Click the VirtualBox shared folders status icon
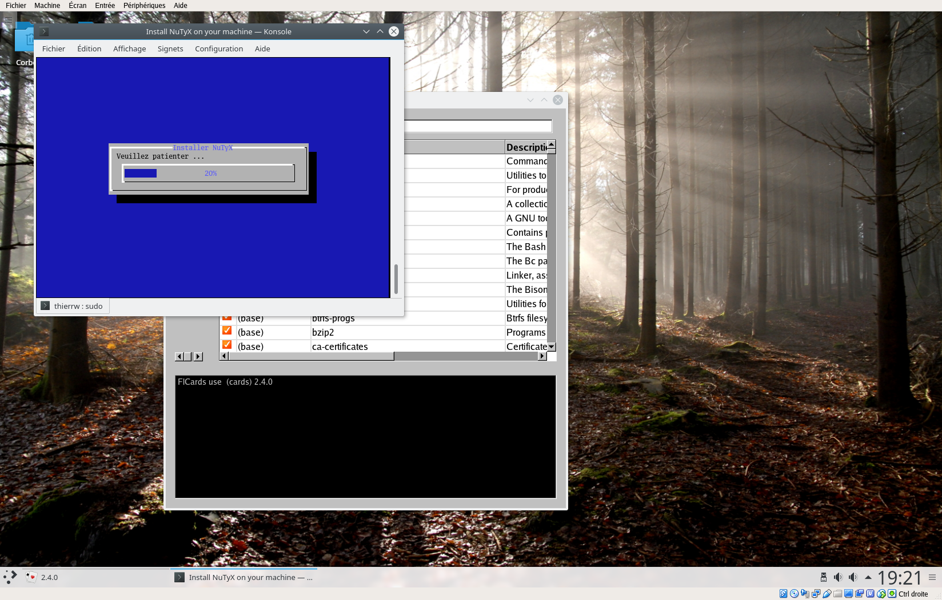The height and width of the screenshot is (600, 942). pyautogui.click(x=837, y=594)
